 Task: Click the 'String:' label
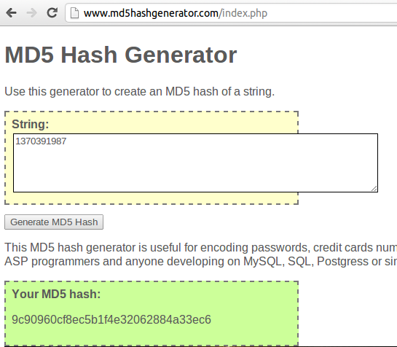pyautogui.click(x=31, y=124)
